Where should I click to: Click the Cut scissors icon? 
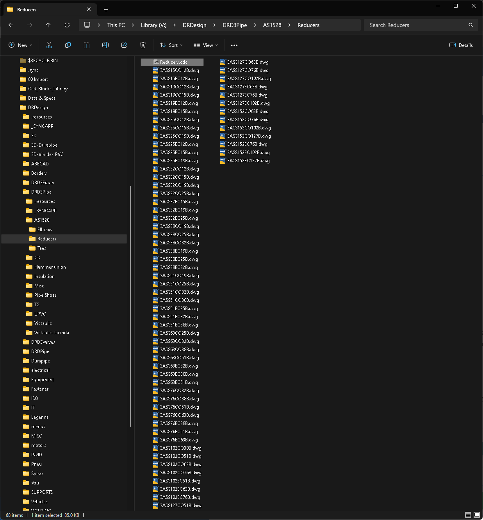49,45
